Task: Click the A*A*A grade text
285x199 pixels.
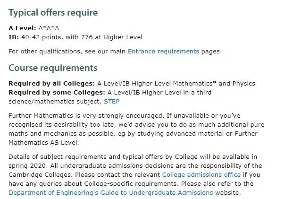Action: click(49, 28)
